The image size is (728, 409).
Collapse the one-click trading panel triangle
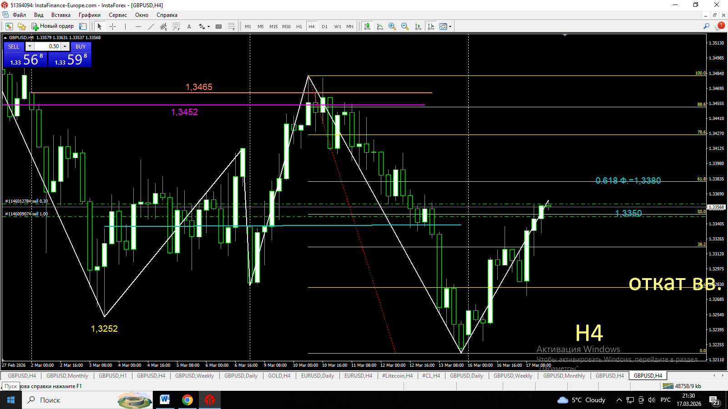point(5,38)
